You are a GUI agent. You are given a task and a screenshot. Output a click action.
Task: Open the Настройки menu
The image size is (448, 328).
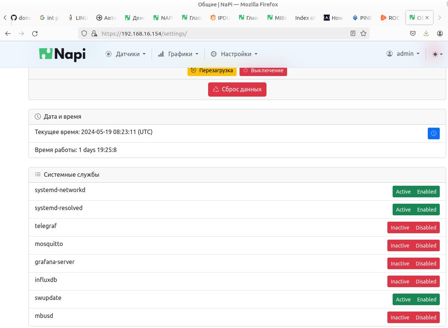tap(234, 54)
